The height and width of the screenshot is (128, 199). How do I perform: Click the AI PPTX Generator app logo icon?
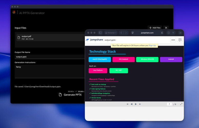pyautogui.click(x=14, y=12)
